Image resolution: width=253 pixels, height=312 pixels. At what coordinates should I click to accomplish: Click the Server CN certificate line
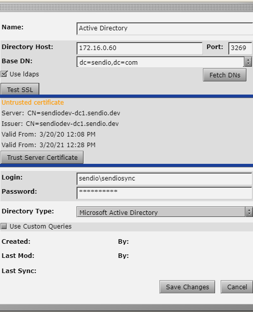61,113
